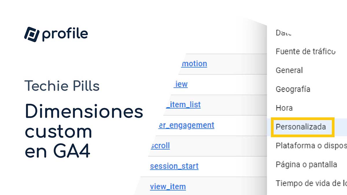
Task: Open the scroll event link
Action: coord(160,146)
